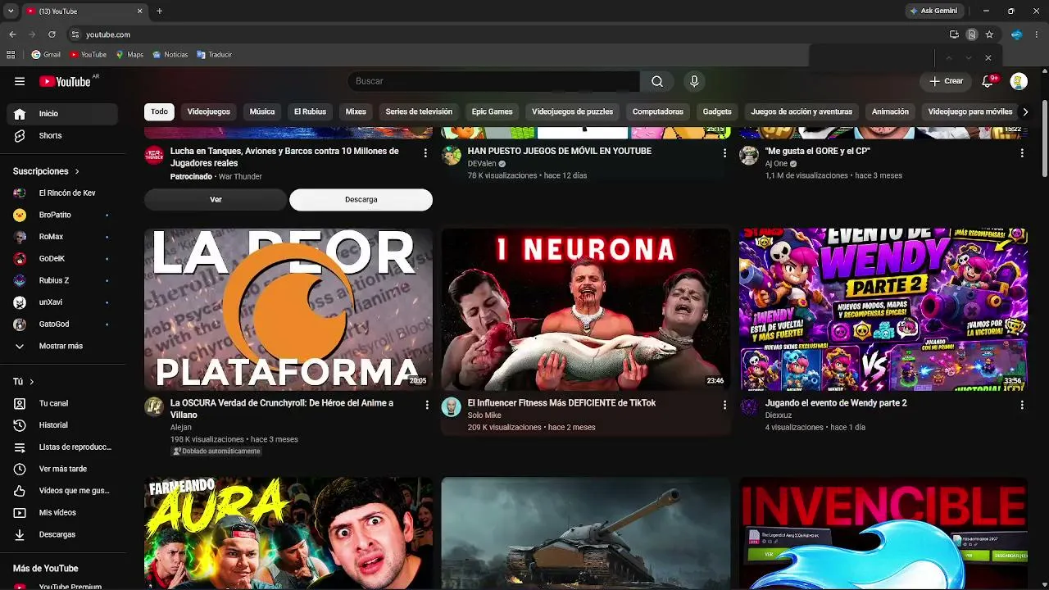Select the El Rubius filter chip
The width and height of the screenshot is (1049, 590).
click(x=310, y=111)
